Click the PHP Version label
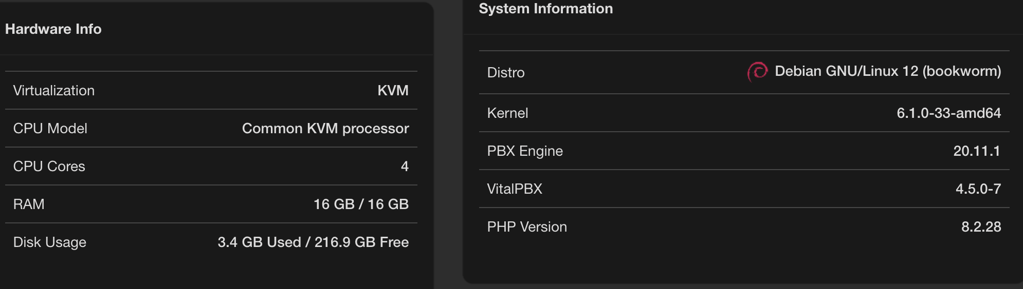Screen dimensions: 1023x289 pyautogui.click(x=527, y=227)
